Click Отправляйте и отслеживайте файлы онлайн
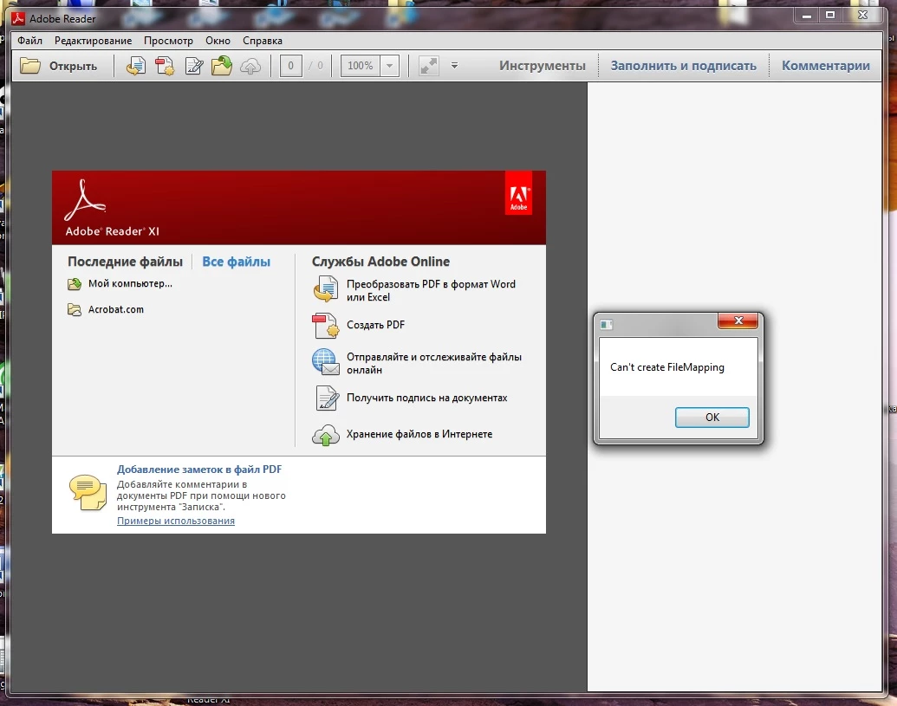 click(x=434, y=363)
